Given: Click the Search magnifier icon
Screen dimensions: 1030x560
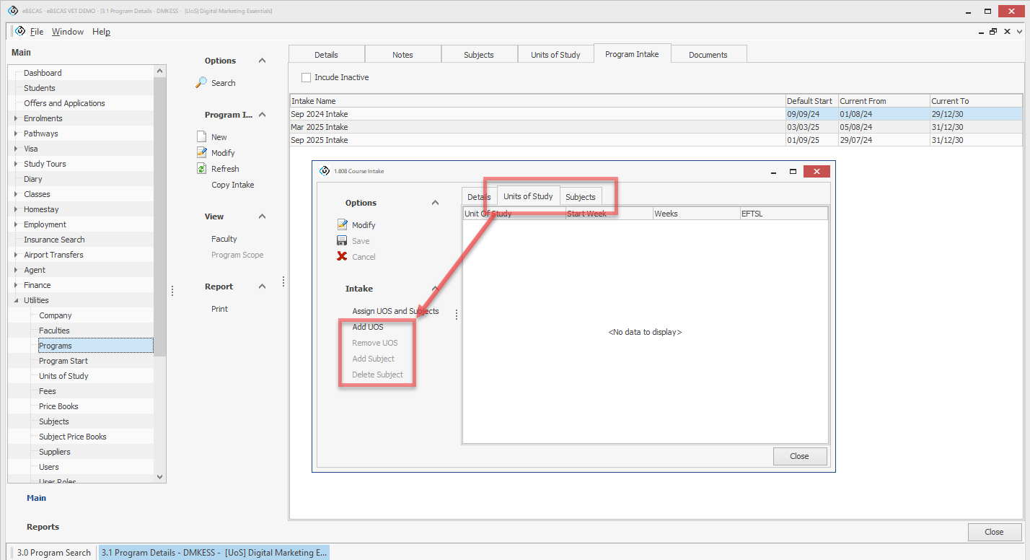Looking at the screenshot, I should [202, 83].
